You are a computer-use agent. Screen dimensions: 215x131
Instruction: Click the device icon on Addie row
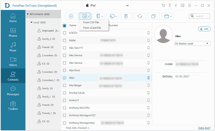(x=149, y=40)
